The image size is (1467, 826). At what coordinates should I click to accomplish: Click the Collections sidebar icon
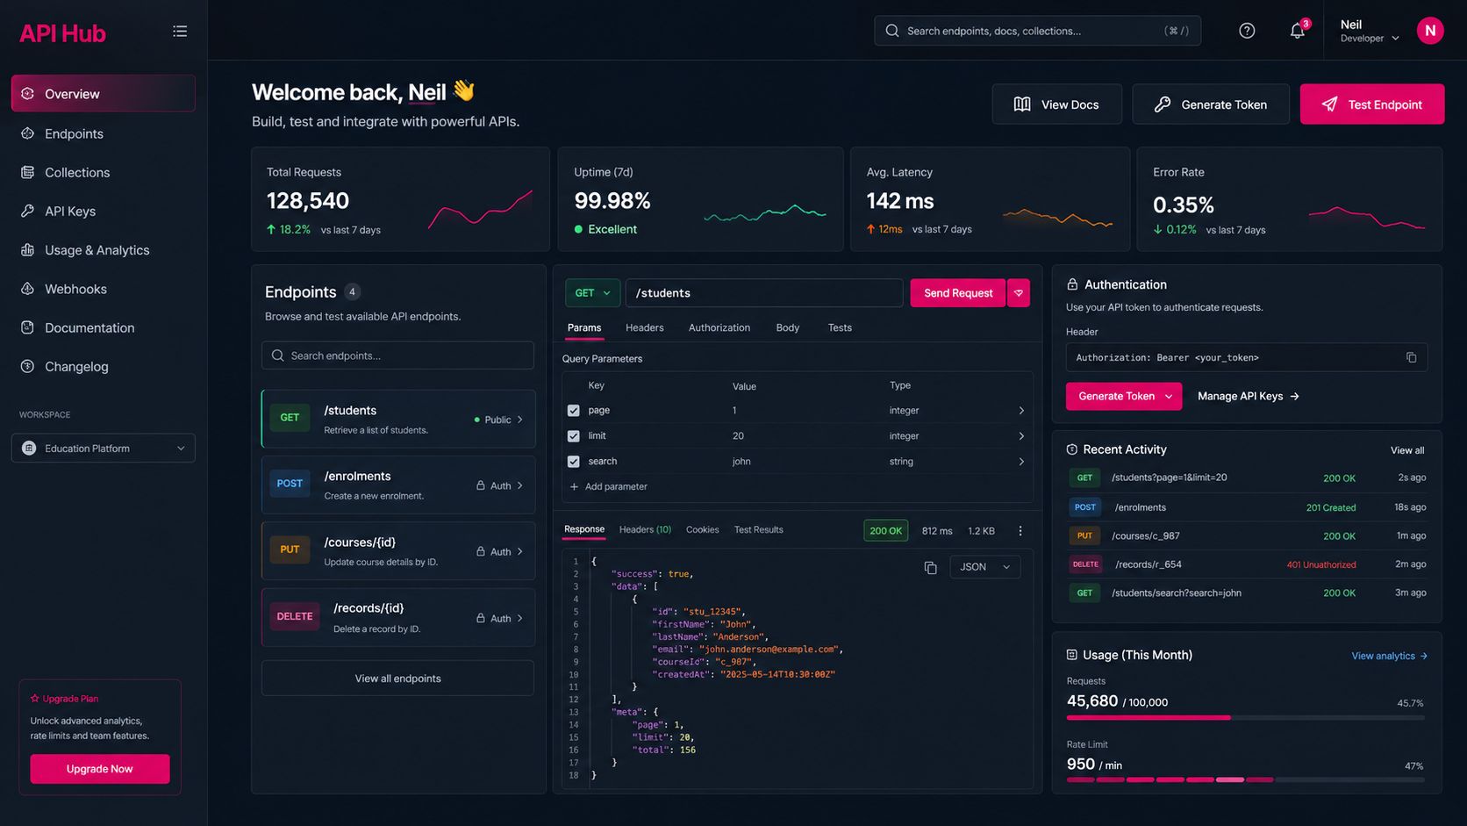click(28, 172)
